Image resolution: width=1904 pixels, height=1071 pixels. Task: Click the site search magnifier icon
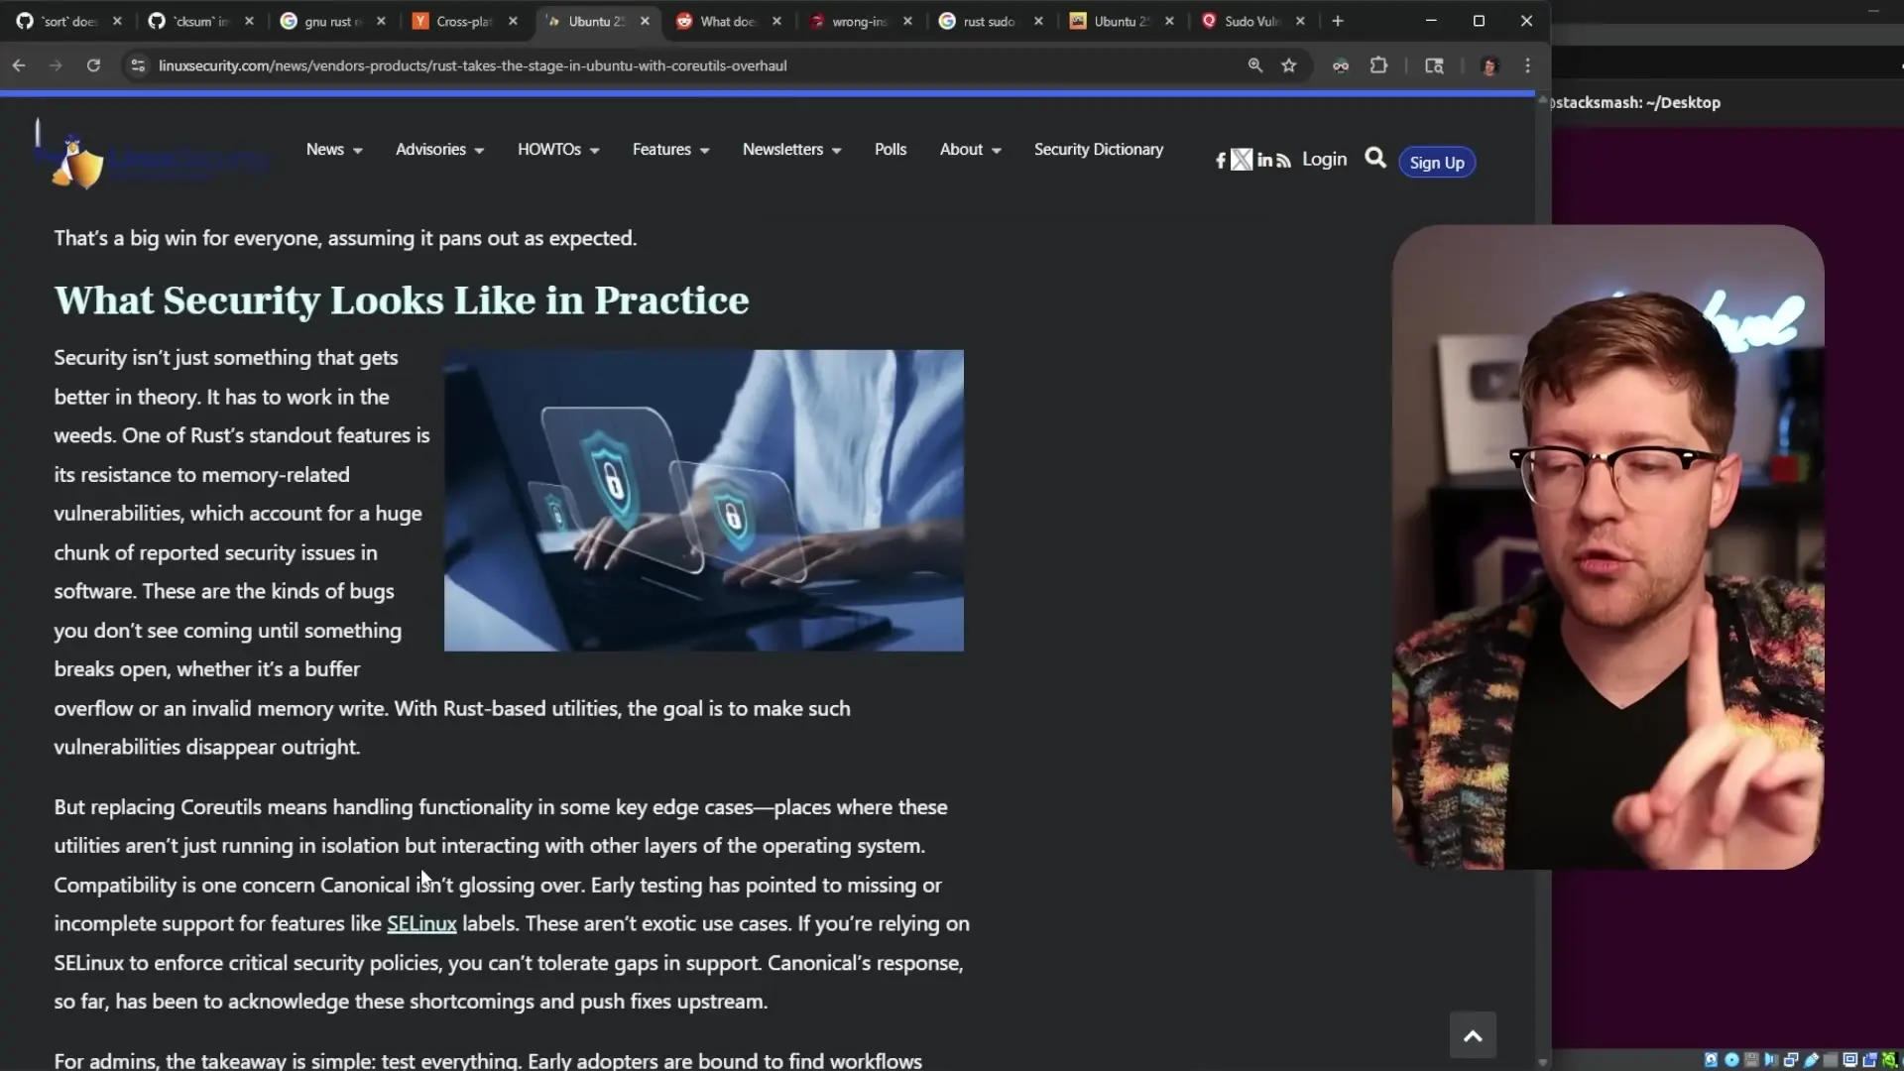tap(1374, 159)
